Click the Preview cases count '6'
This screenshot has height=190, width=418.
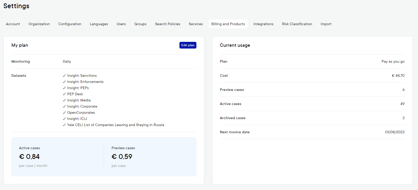pyautogui.click(x=403, y=90)
